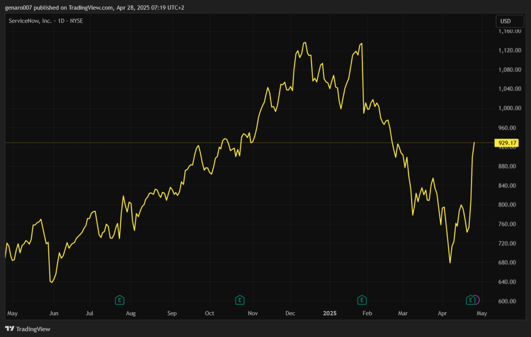Click the earnings marker between Jul and Aug
This screenshot has height=337, width=531.
(x=119, y=300)
